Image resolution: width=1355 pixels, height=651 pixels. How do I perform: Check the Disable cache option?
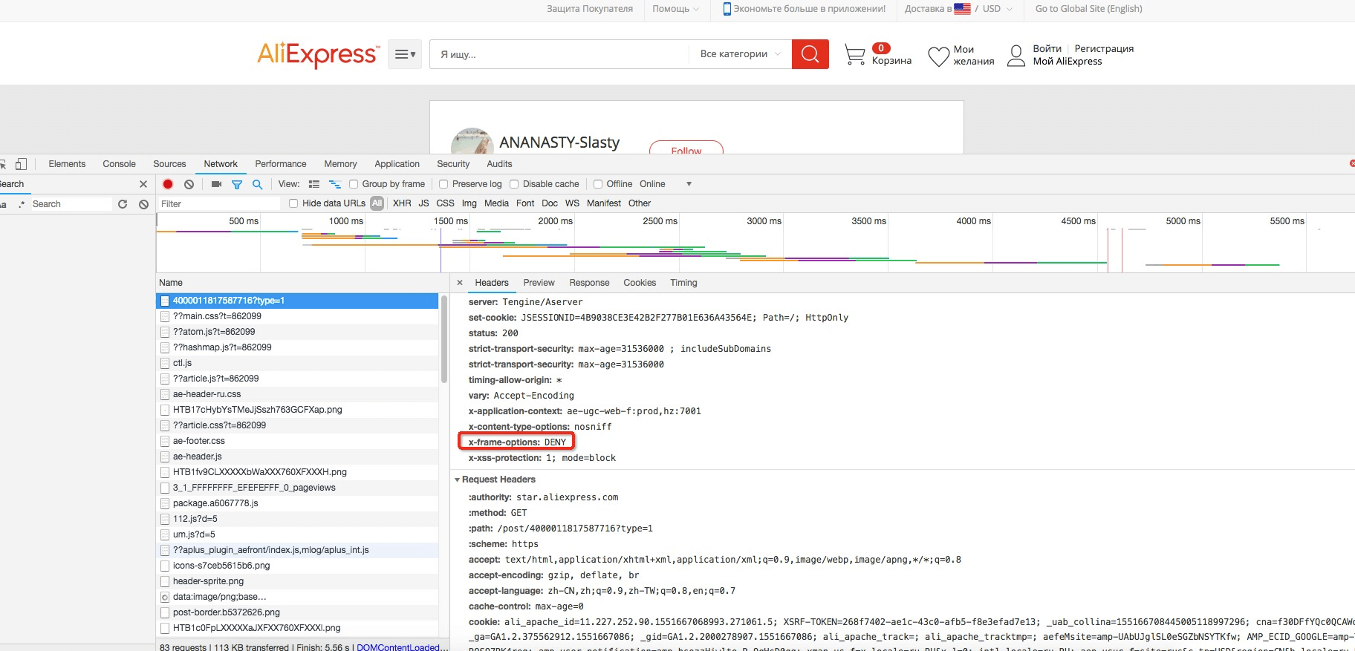514,184
